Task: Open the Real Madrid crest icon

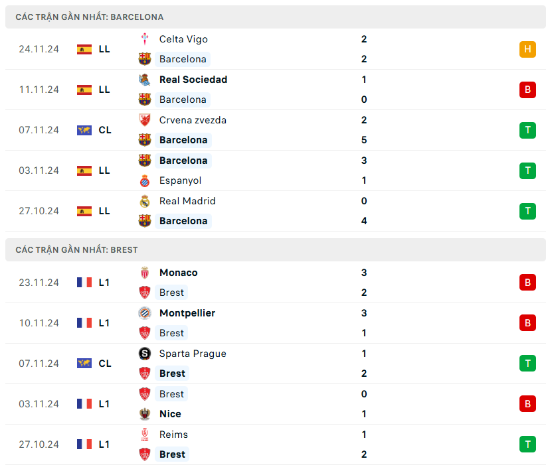Action: pos(144,201)
